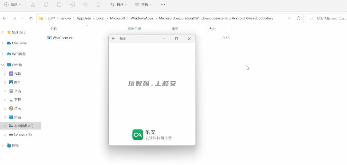Open the 排序 (Sort) dropdown
Viewport: 347px width, 165px height.
point(119,4)
